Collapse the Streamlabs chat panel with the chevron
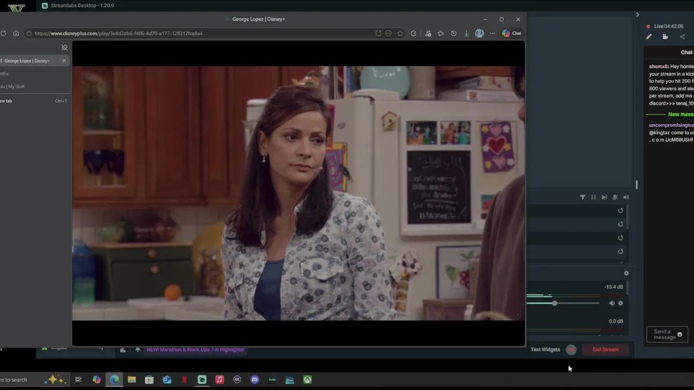The height and width of the screenshot is (390, 694). tap(638, 15)
